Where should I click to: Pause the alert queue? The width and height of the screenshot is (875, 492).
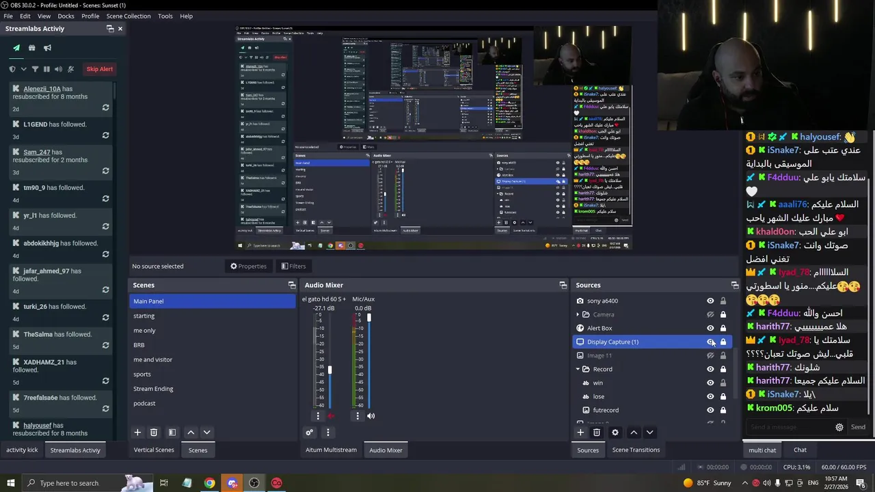pyautogui.click(x=46, y=69)
